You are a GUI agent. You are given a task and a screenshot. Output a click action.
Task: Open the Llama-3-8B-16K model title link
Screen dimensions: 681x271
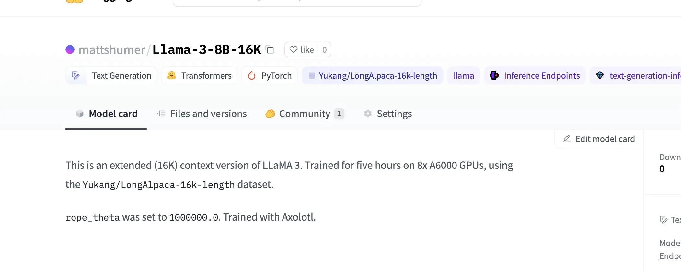tap(207, 50)
